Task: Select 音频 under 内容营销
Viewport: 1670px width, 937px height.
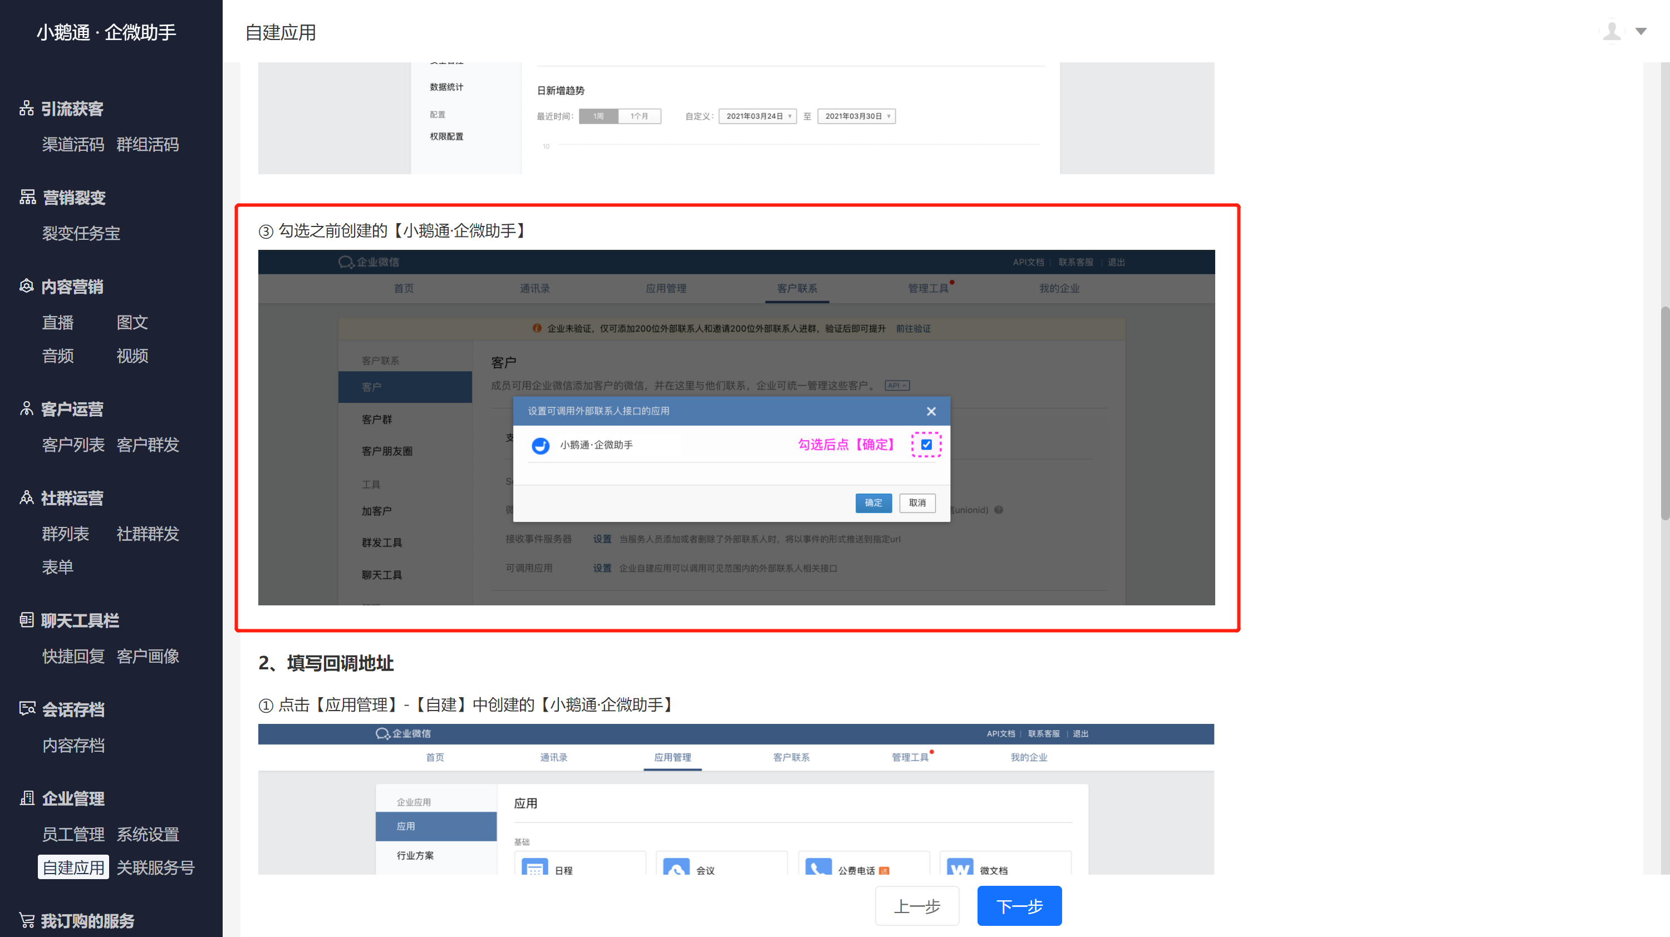Action: click(58, 356)
